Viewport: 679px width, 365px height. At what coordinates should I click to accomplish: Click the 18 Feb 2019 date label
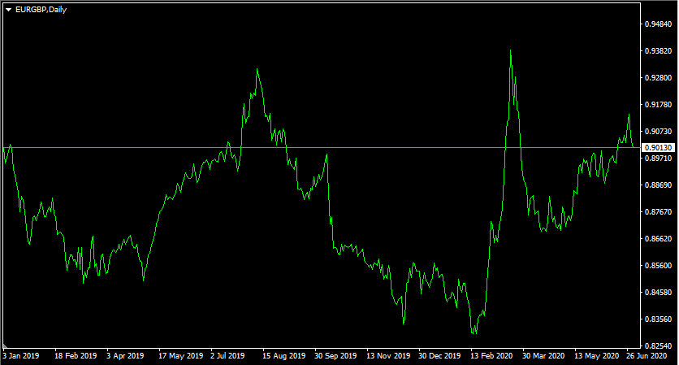(x=76, y=356)
